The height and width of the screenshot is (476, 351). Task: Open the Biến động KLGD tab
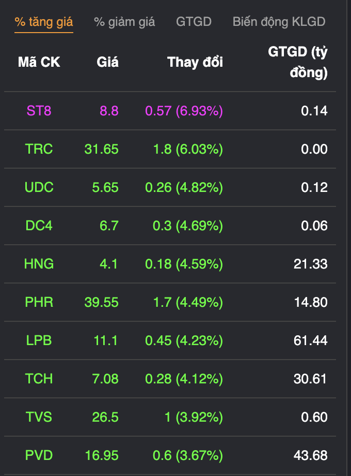(x=279, y=22)
